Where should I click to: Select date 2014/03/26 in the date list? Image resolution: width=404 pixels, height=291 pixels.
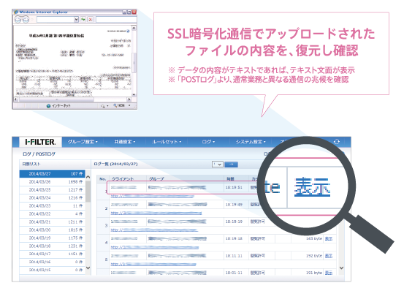coord(53,182)
